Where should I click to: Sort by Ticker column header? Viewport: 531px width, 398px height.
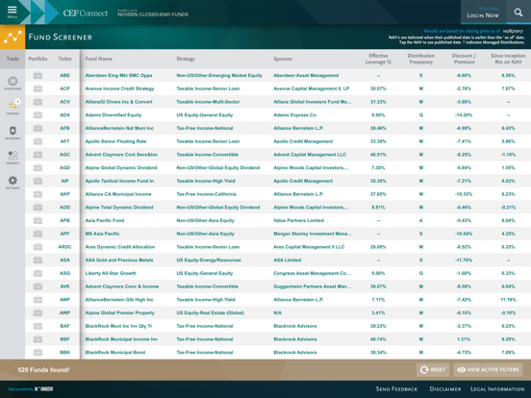[64, 59]
